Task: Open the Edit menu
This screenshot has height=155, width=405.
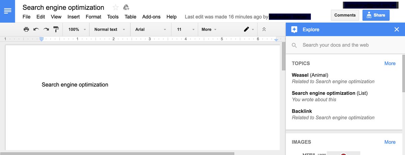Action: point(40,17)
